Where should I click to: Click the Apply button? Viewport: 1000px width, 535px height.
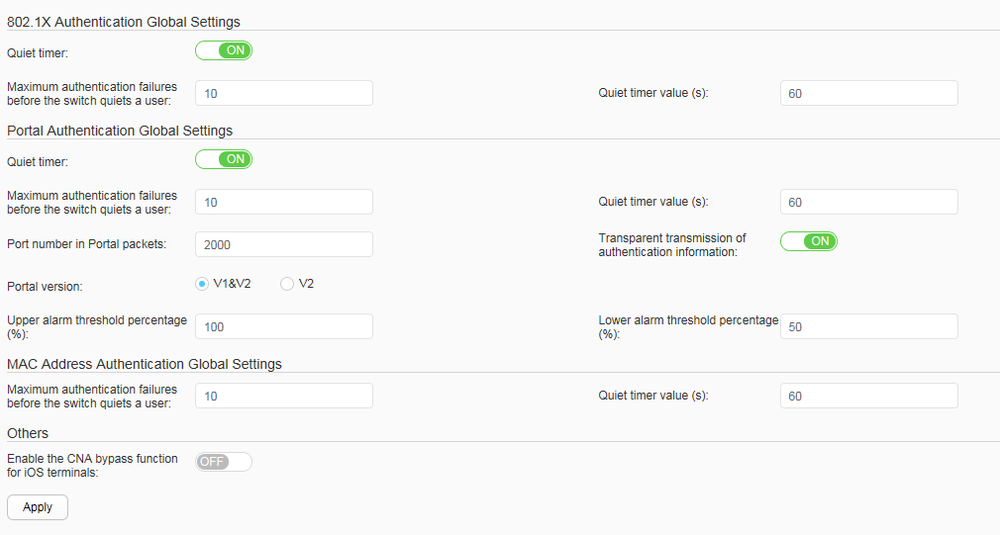coord(38,507)
